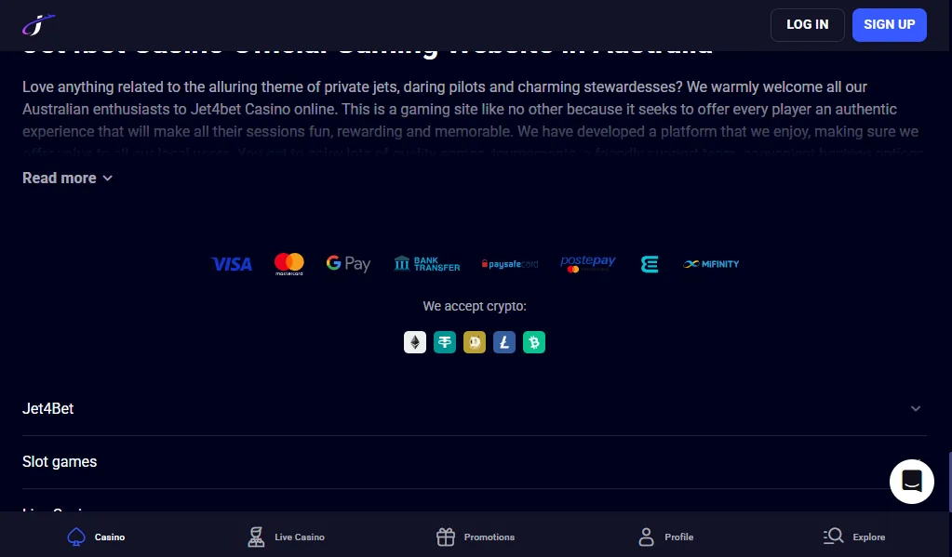Image resolution: width=952 pixels, height=557 pixels.
Task: Switch to the Casino tab
Action: pos(96,537)
